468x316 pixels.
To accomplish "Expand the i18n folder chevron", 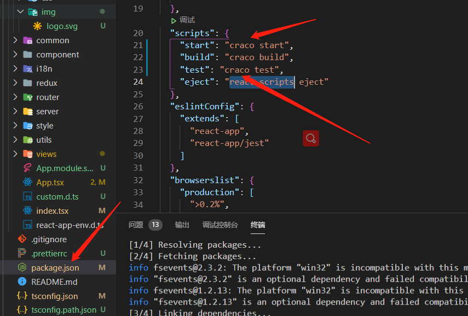I will (15, 68).
